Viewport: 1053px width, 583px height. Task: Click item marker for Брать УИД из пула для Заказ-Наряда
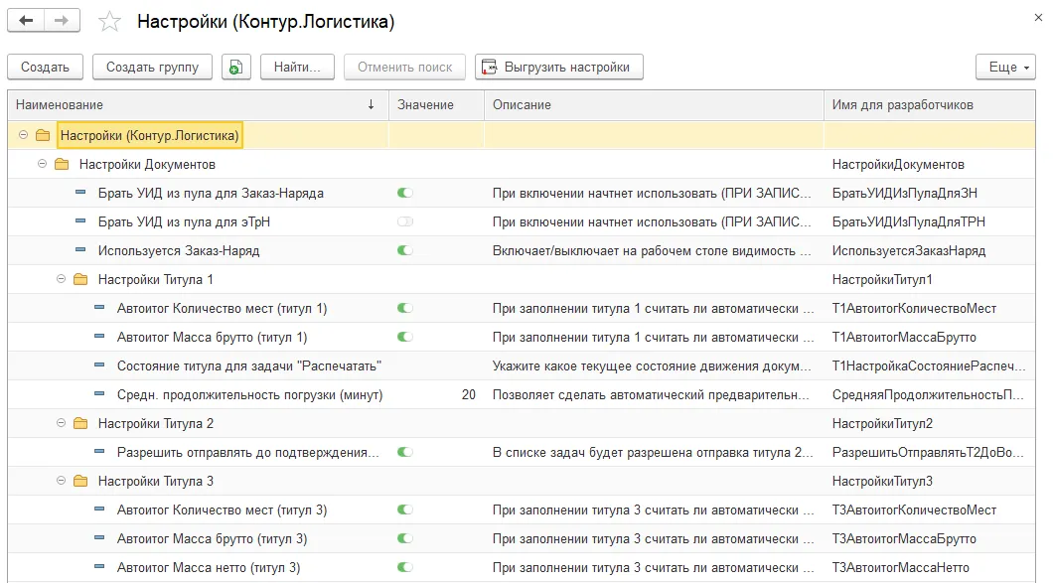point(80,193)
